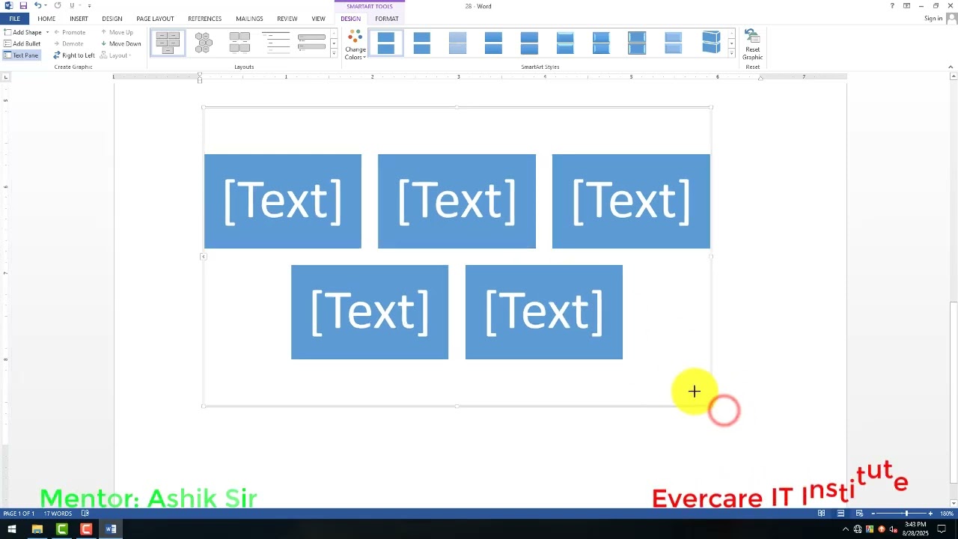Screen dimensions: 958x539
Task: Apply the first Simple Fill SmartArt style
Action: pyautogui.click(x=386, y=43)
